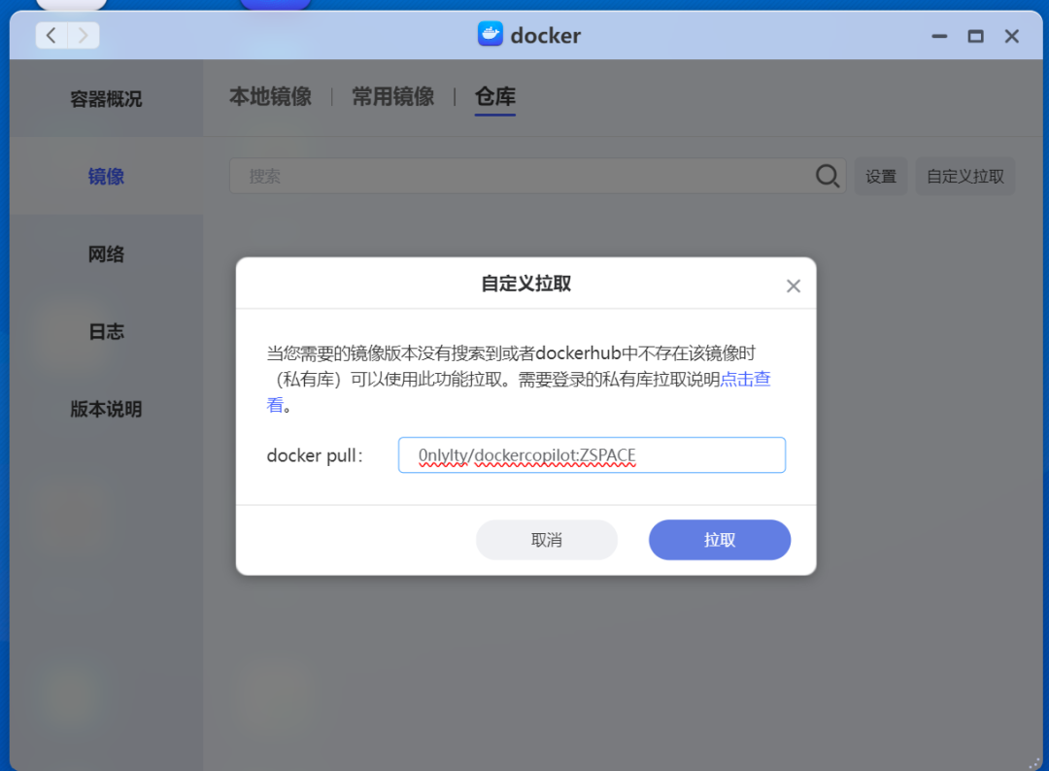Click the forward navigation arrow

83,35
